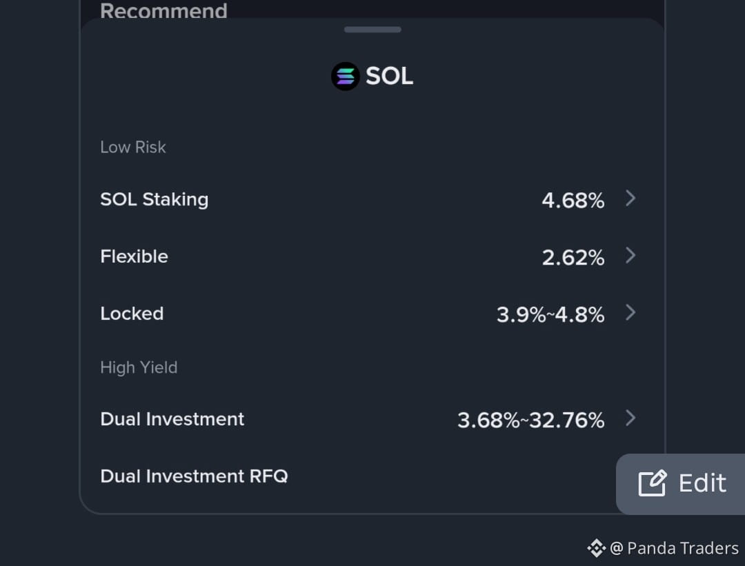The image size is (745, 566).
Task: Select the SOL Staking row label
Action: (155, 199)
